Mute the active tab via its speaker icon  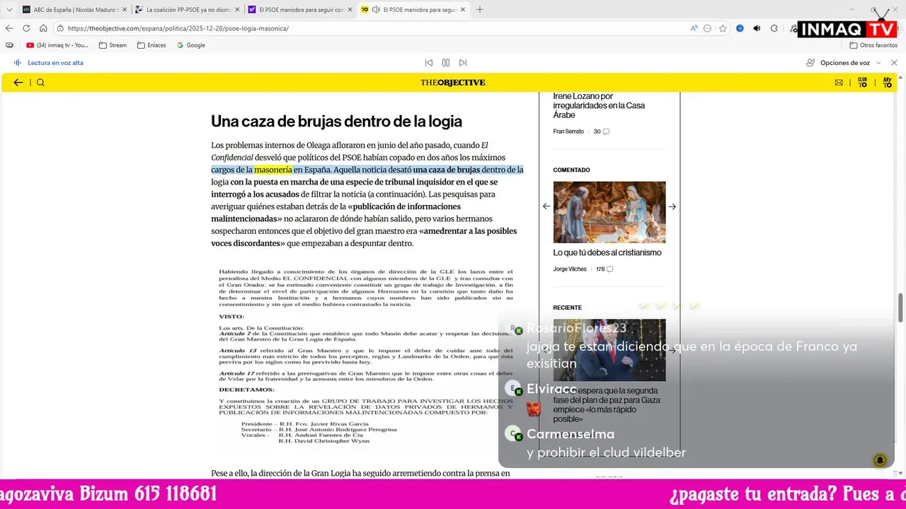pos(374,10)
